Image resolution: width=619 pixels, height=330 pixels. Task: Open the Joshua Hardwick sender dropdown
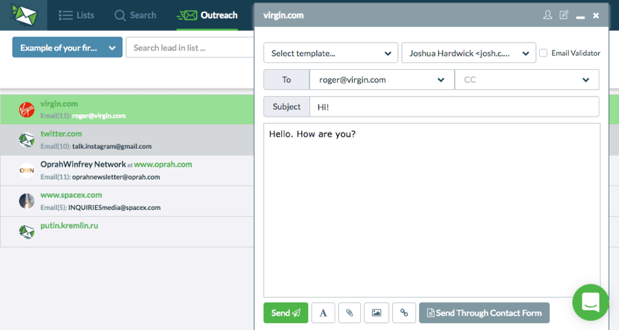click(468, 53)
